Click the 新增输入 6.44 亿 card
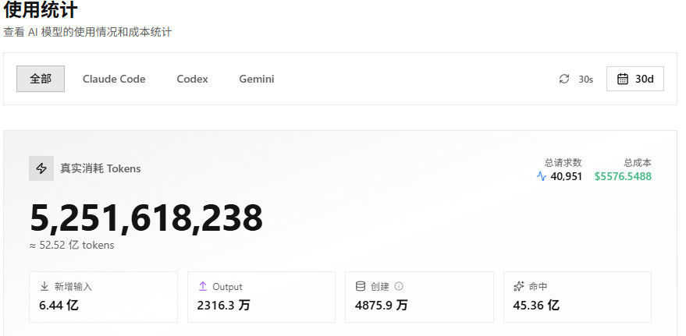Image resolution: width=686 pixels, height=336 pixels. pos(103,297)
